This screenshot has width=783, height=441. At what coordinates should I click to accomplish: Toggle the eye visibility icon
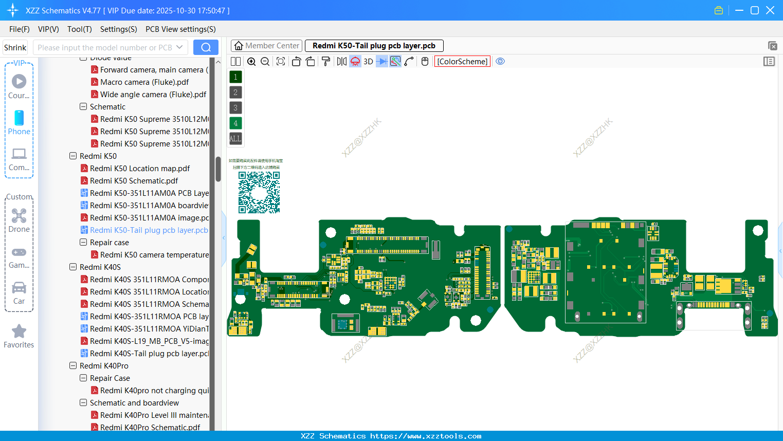500,62
